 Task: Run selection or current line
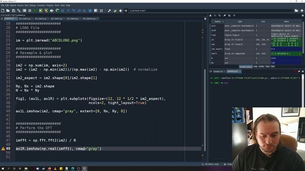click(x=51, y=10)
